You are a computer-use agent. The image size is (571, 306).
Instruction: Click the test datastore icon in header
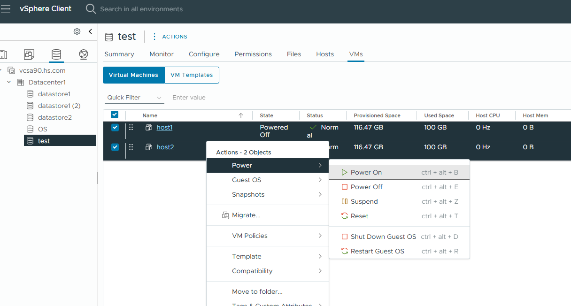(x=109, y=37)
